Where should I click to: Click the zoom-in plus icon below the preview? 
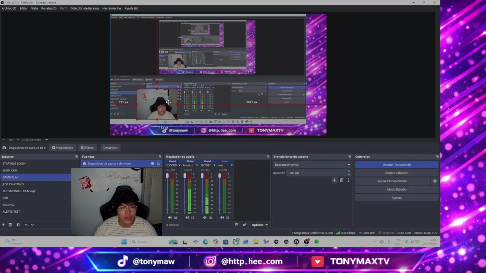[18, 140]
